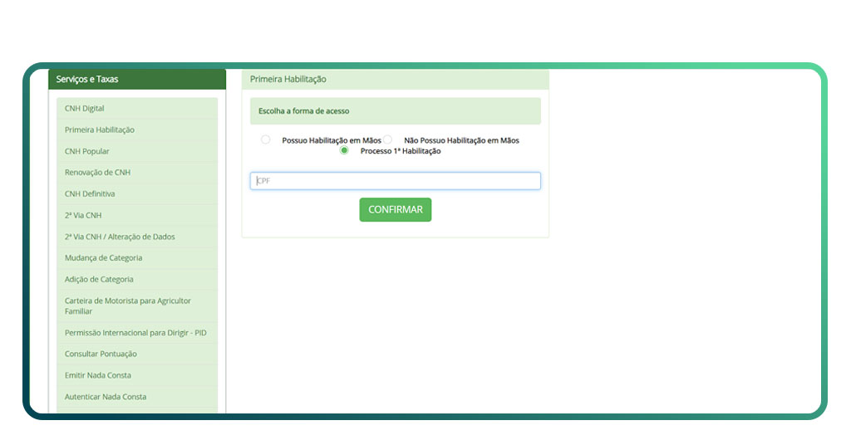
Task: Select CNH Definitiva from services list
Action: (x=90, y=194)
